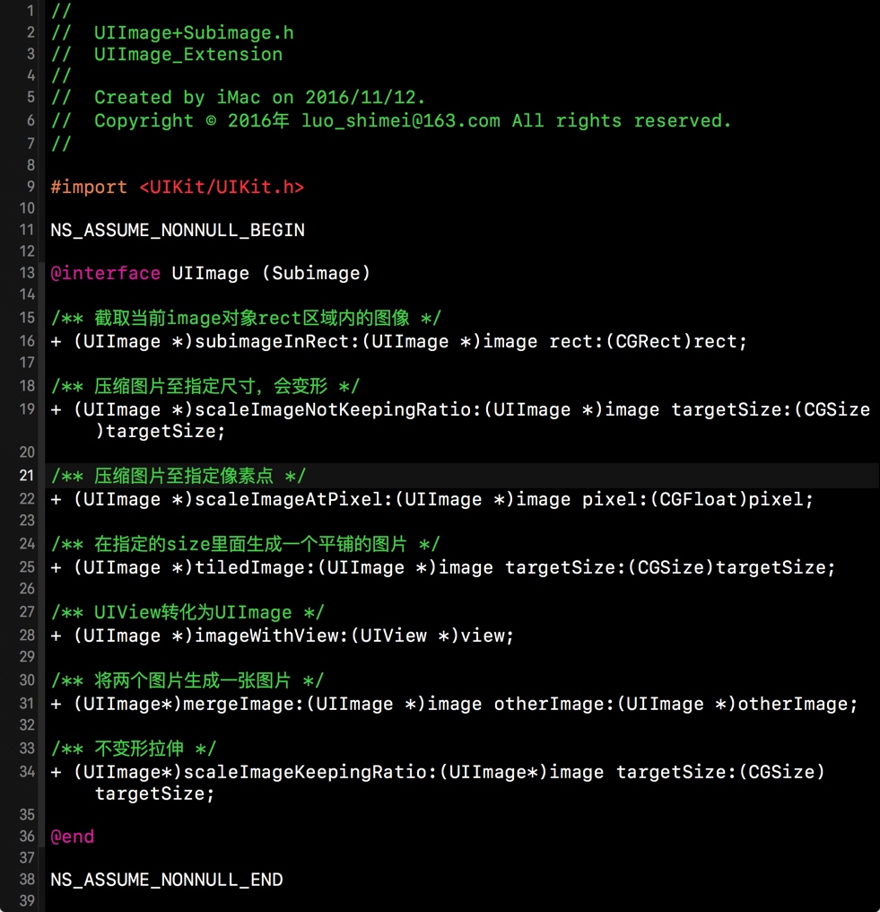Click NS_ASSUME_NONNULL_BEGIN macro text
The image size is (880, 912).
[178, 231]
